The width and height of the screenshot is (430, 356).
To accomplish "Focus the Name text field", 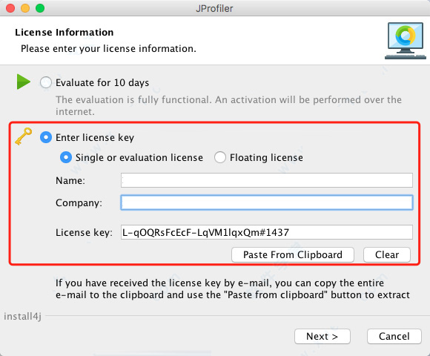I will point(267,180).
